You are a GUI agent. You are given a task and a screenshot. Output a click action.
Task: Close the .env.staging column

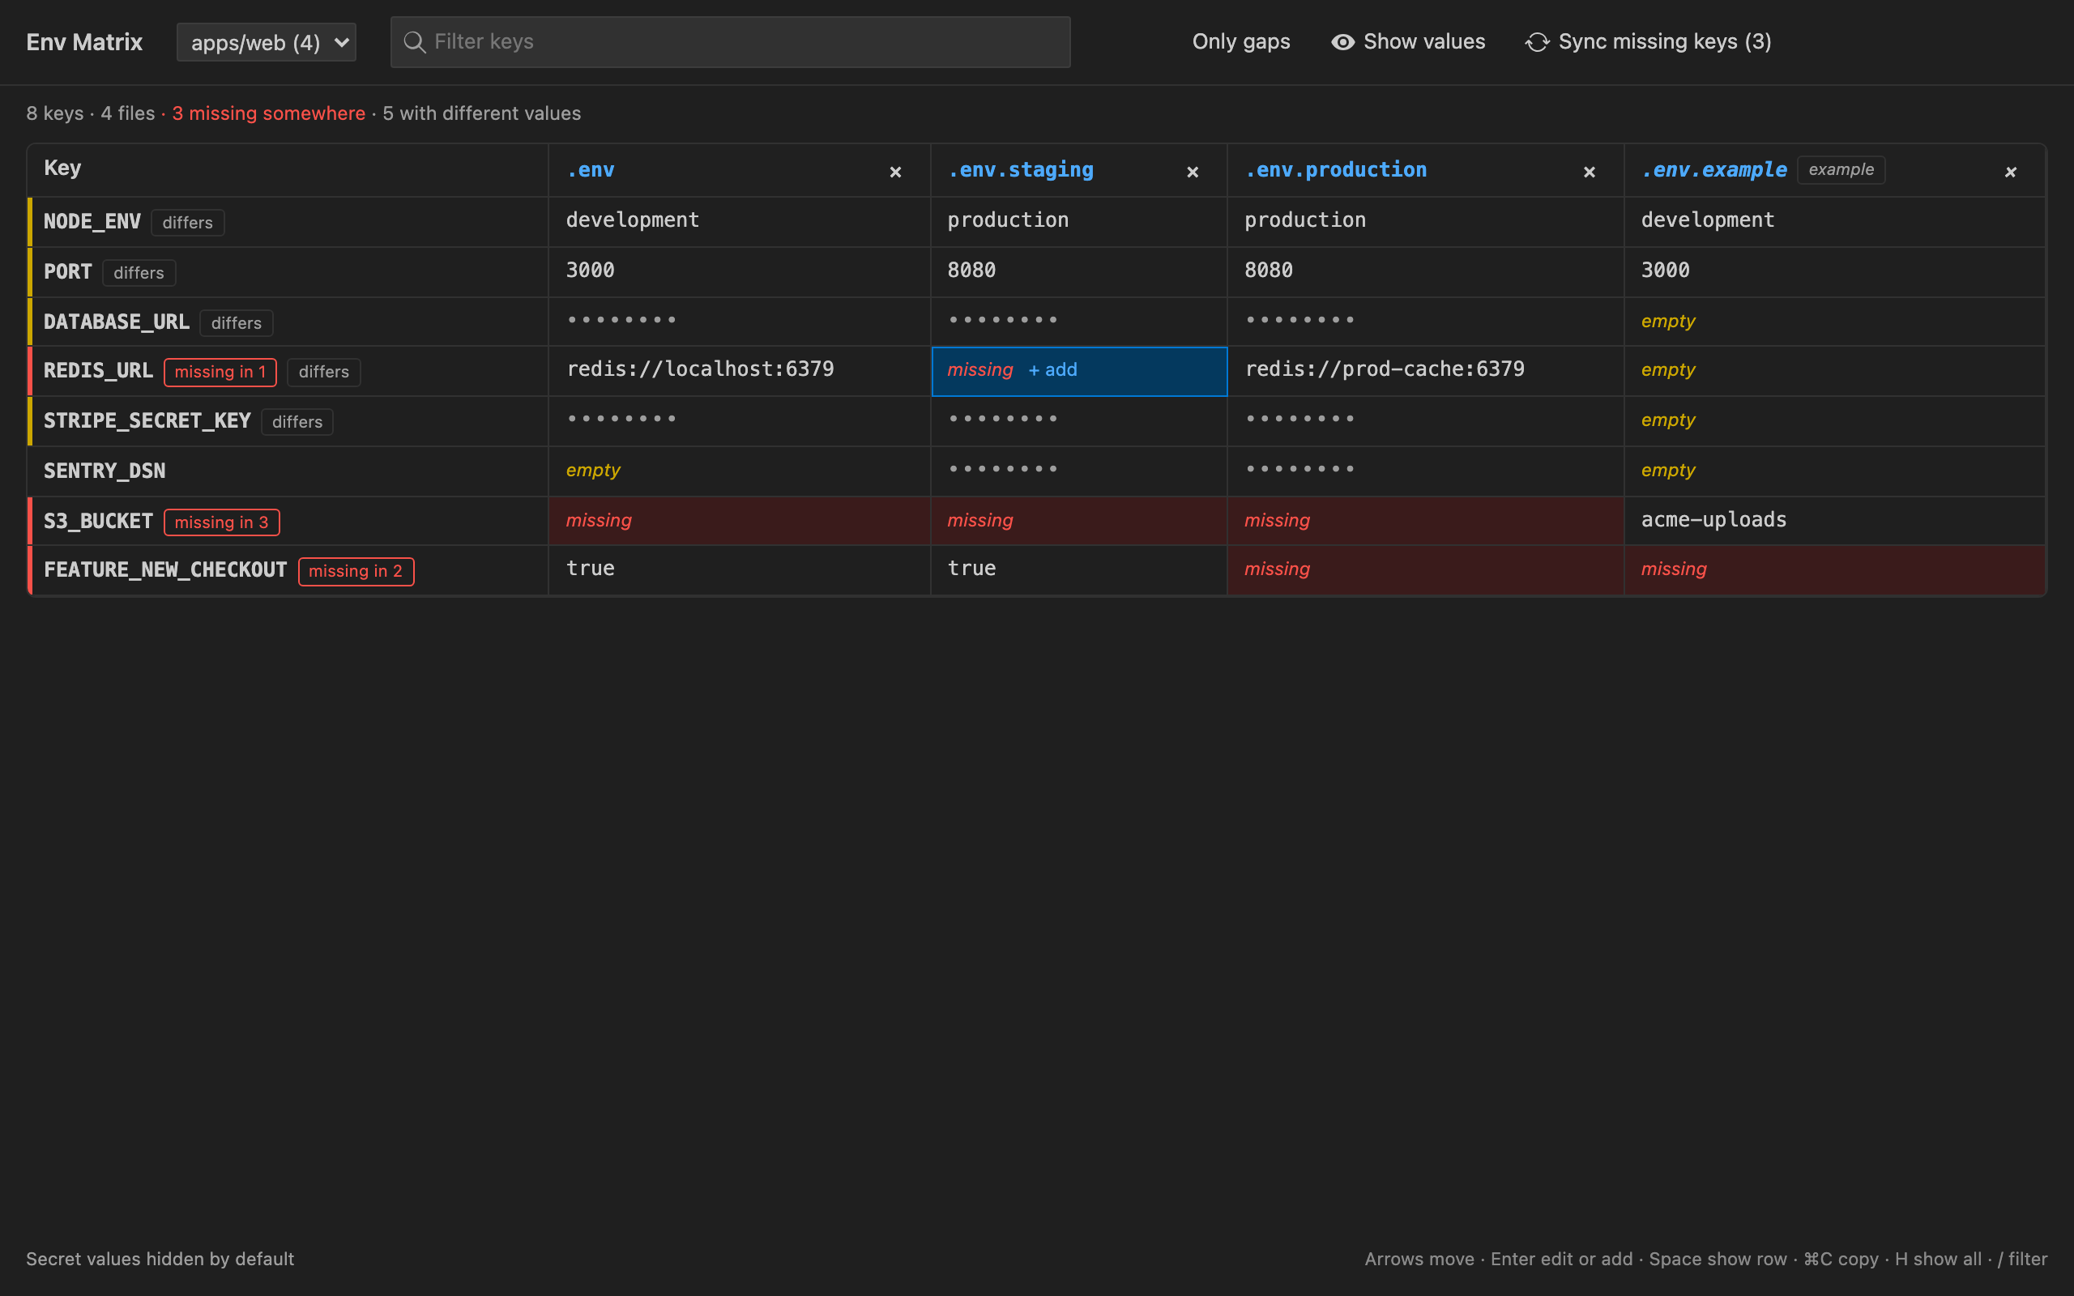[1192, 173]
